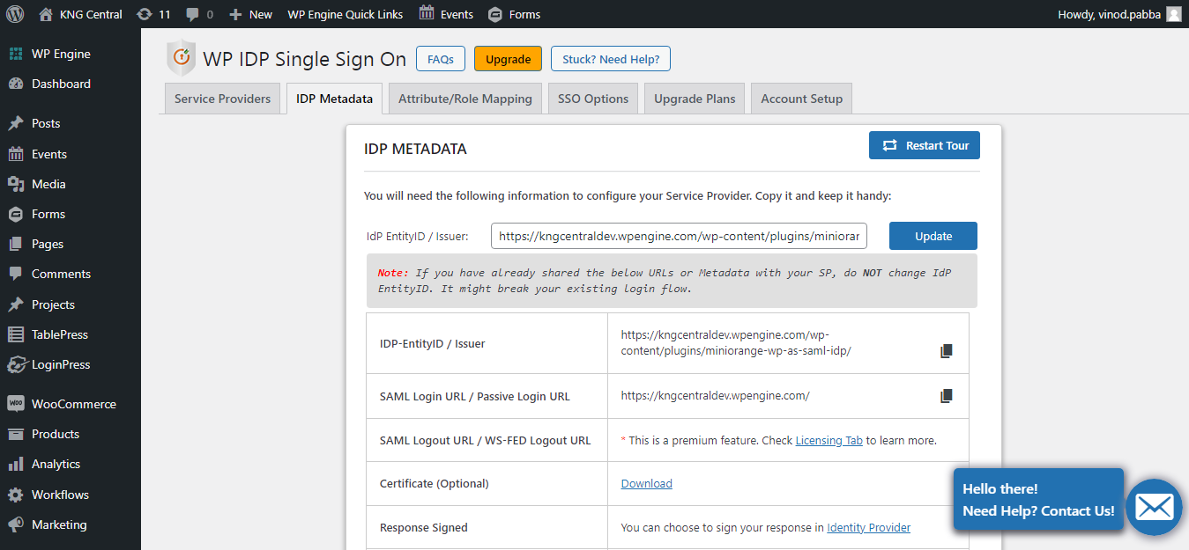Click the Workflows icon
Image resolution: width=1189 pixels, height=550 pixels.
pos(16,495)
